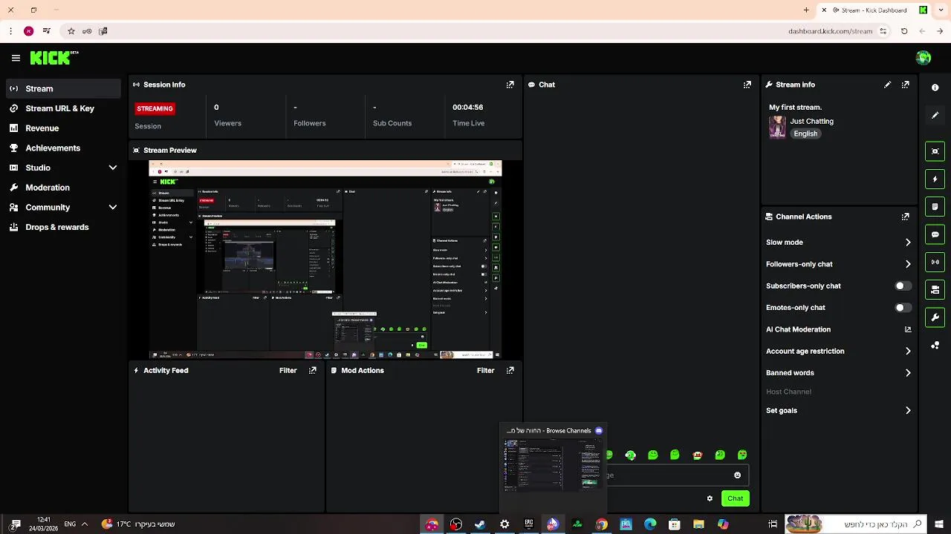951x534 pixels.
Task: Toggle the document-note widget icon in sidebar
Action: tap(935, 206)
